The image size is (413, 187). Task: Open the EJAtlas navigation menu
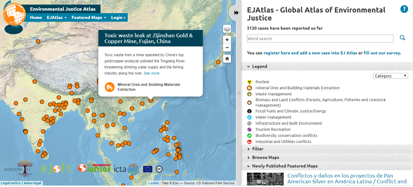56,17
